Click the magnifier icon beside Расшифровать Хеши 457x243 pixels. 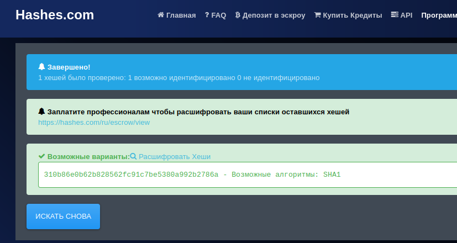133,156
